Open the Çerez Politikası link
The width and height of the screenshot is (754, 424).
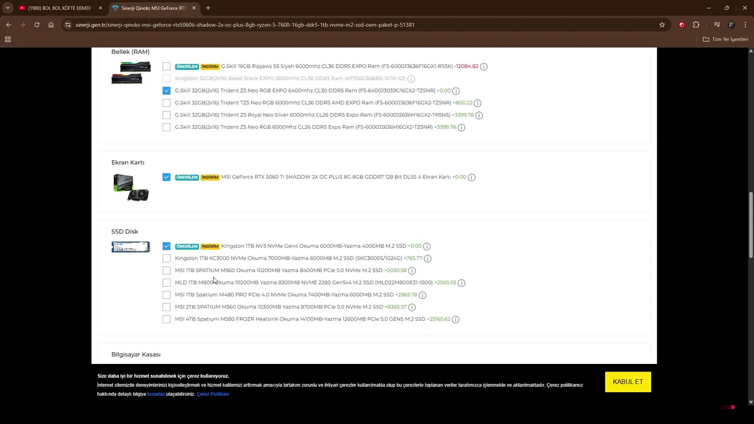[213, 394]
